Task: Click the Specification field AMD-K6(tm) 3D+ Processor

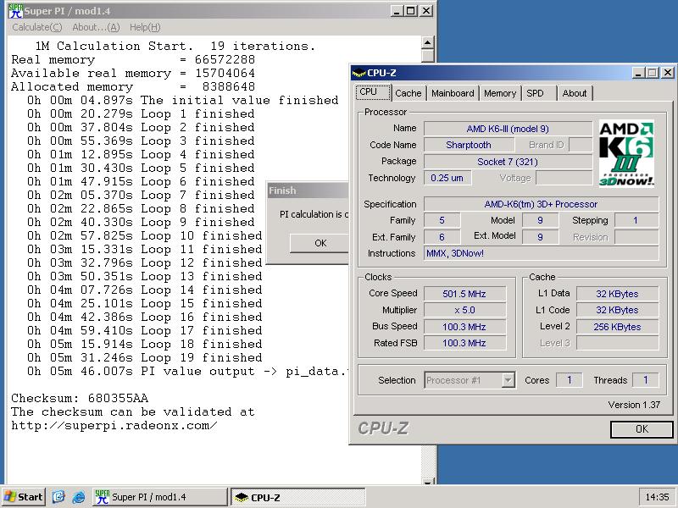Action: [541, 204]
